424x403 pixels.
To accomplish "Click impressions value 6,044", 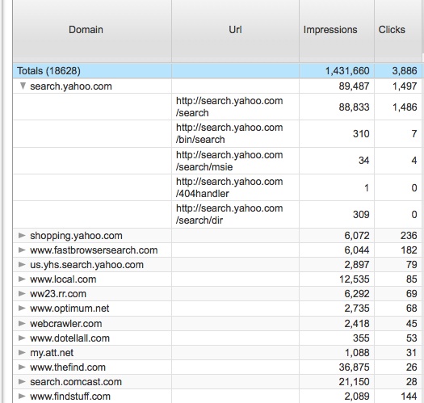I will click(357, 250).
